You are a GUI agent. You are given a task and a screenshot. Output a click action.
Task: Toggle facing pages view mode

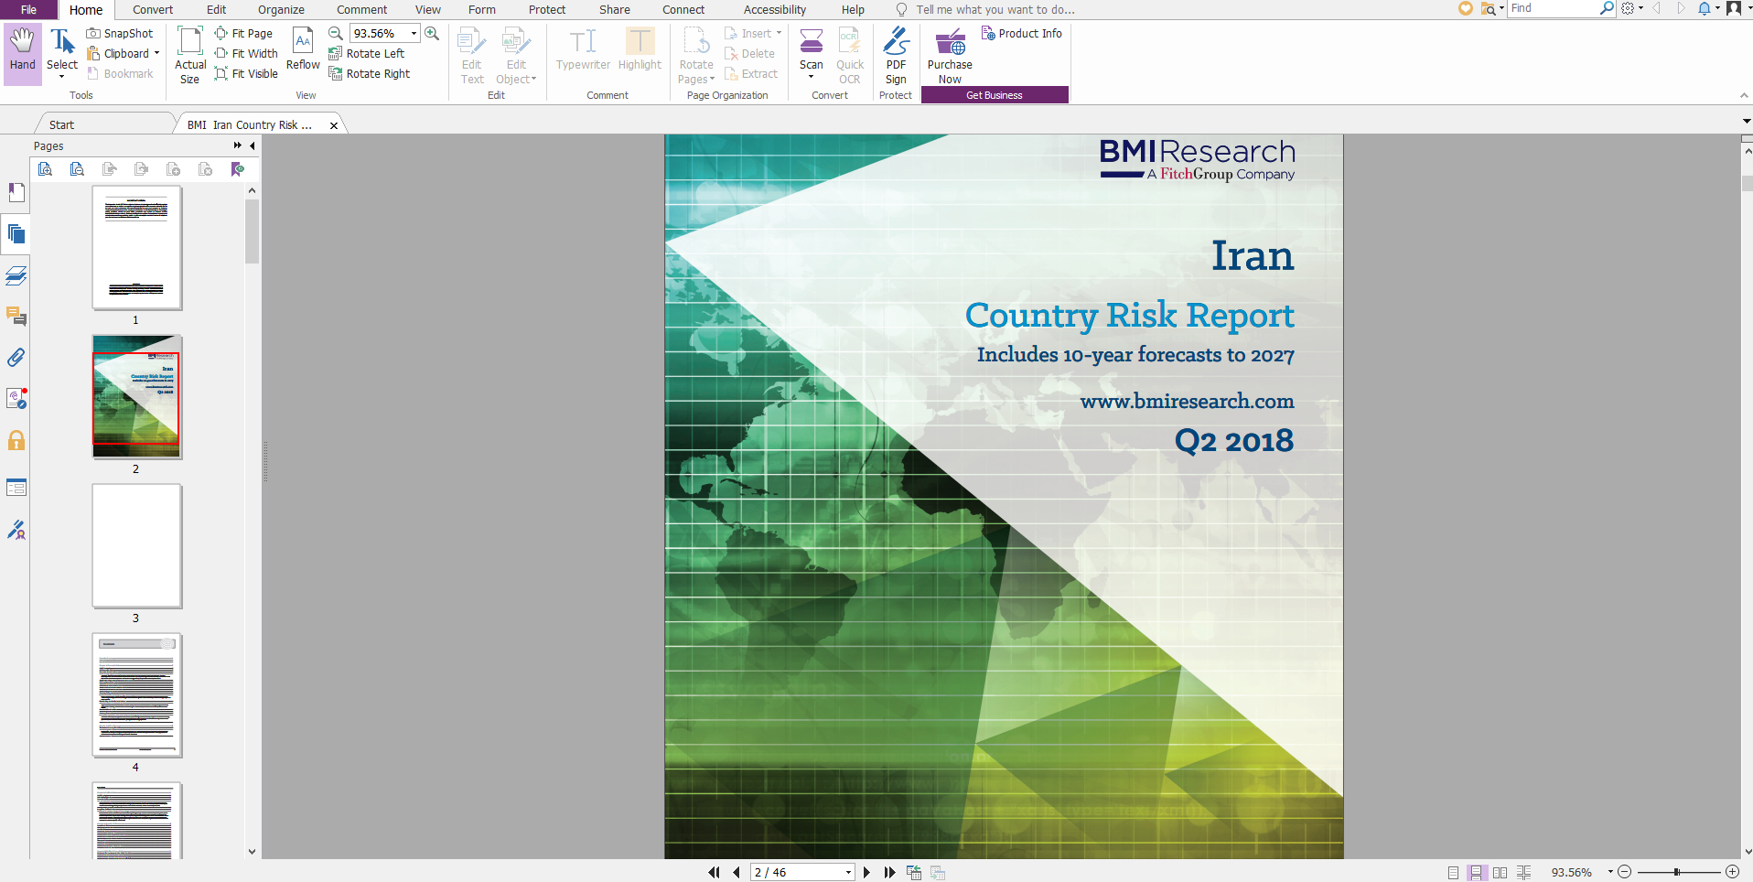click(1500, 873)
